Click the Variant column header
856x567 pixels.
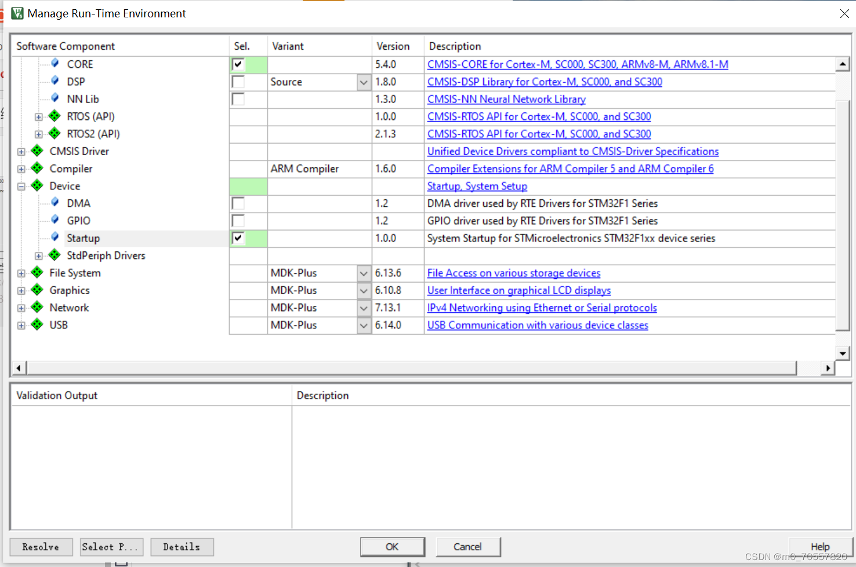pyautogui.click(x=320, y=46)
